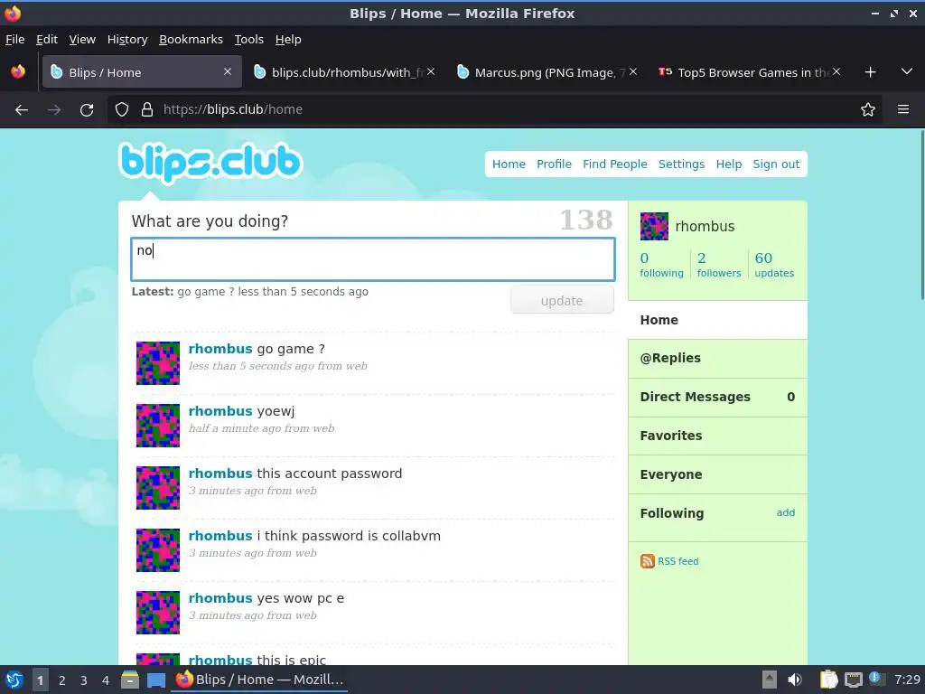Click the avatar beside the go game ? post
This screenshot has width=925, height=694.
pyautogui.click(x=158, y=363)
